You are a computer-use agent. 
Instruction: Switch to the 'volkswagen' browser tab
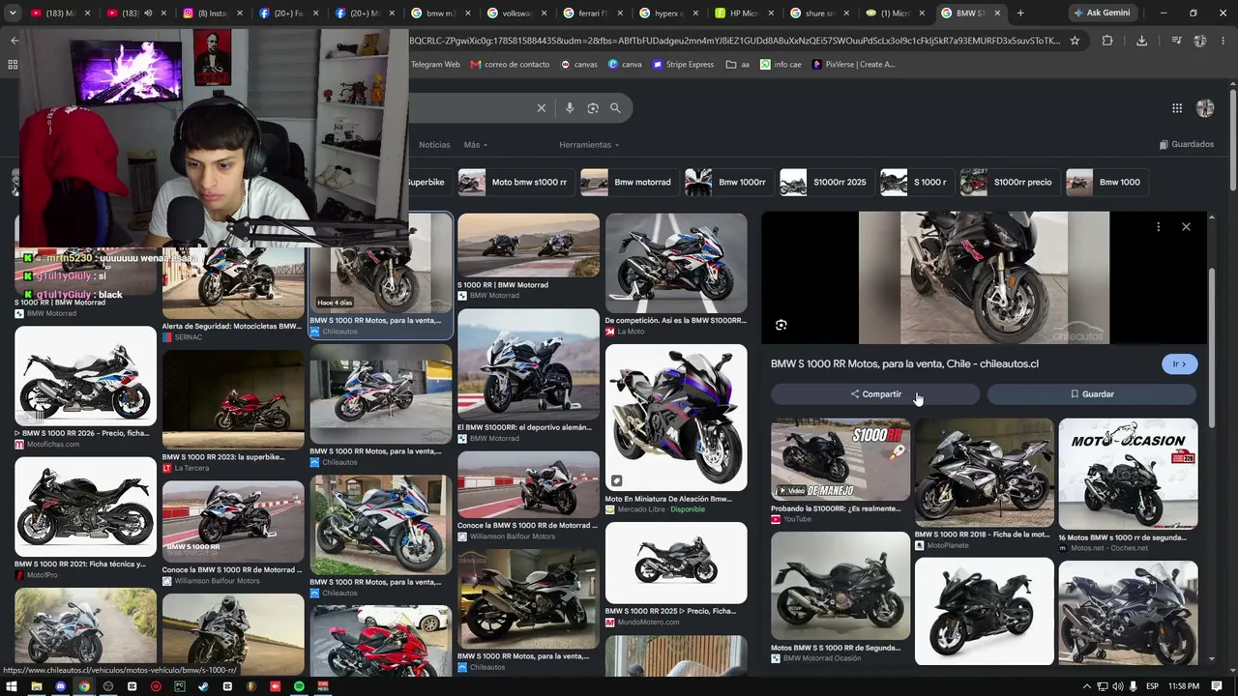click(517, 14)
